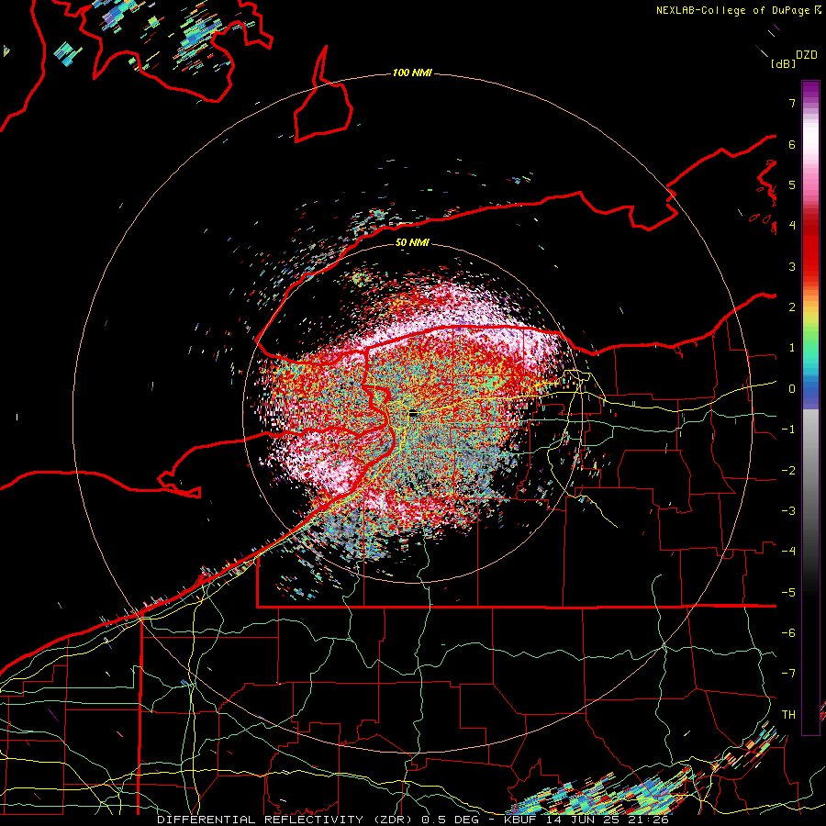The height and width of the screenshot is (826, 826).
Task: Click the 4 value on the scale
Action: point(792,226)
